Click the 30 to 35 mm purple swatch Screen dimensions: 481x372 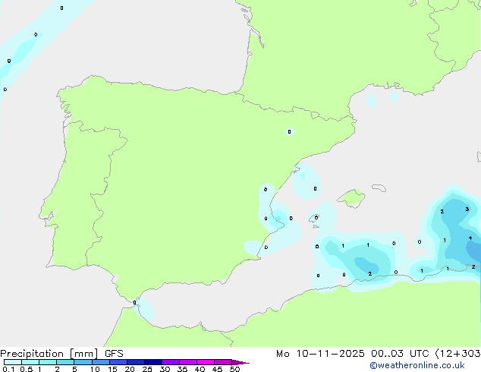[171, 362]
